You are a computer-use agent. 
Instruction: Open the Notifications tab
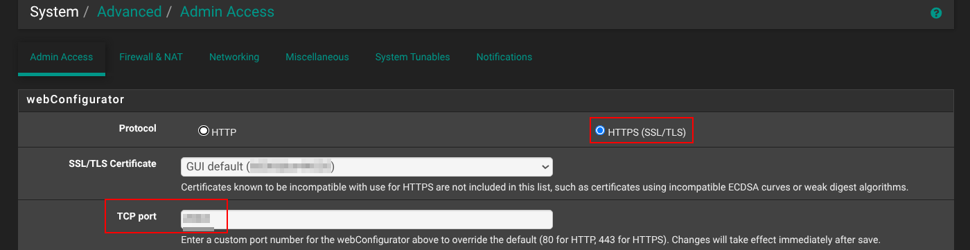click(504, 57)
